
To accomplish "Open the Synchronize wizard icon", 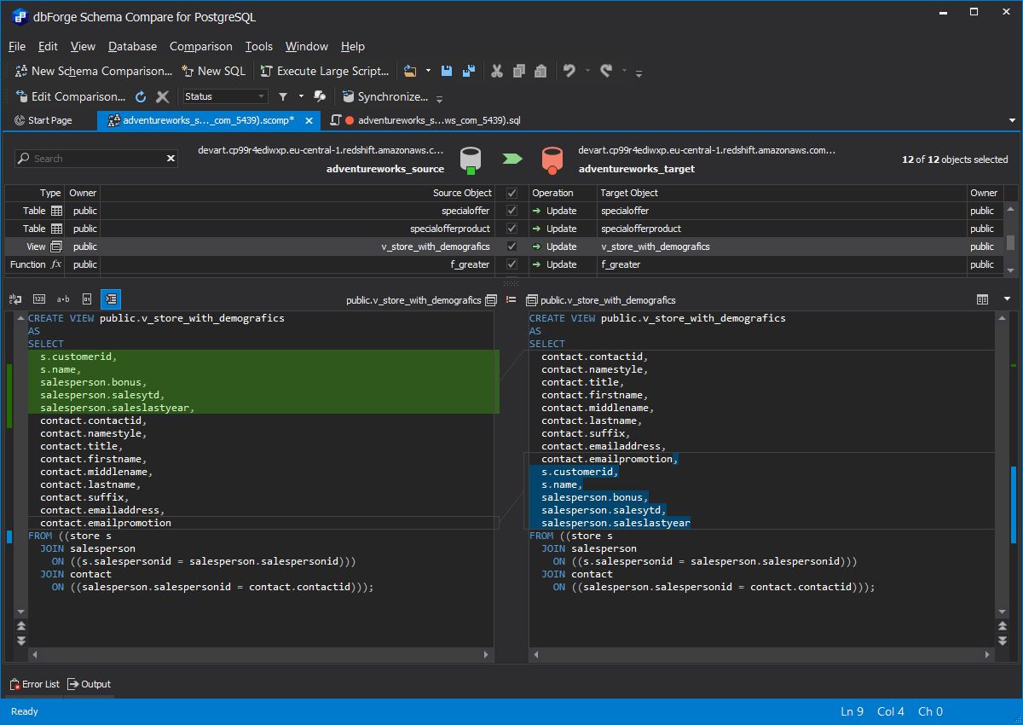I will [x=391, y=96].
